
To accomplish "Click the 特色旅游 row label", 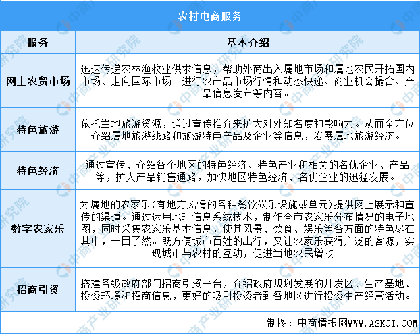I will 38,130.
